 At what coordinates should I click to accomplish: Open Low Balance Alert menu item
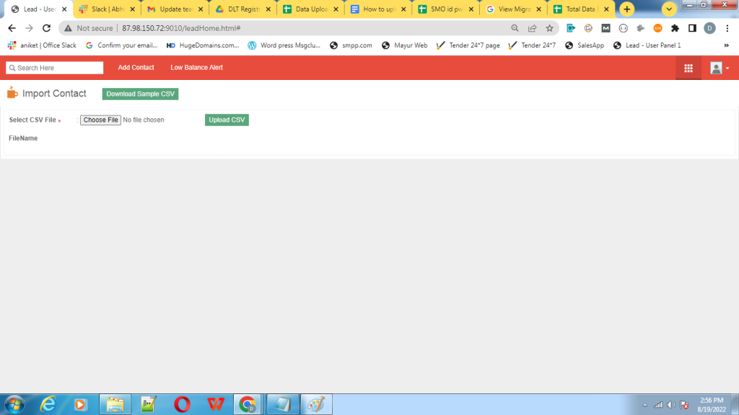click(196, 68)
